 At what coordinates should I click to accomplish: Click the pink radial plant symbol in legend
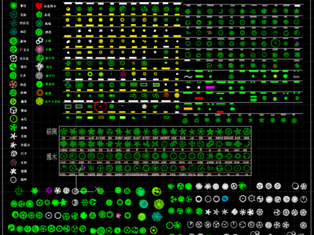[39, 50]
